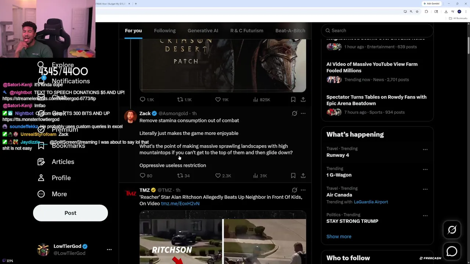Click the zoom magnifier icon in address bar
This screenshot has height=264, width=470.
(411, 11)
